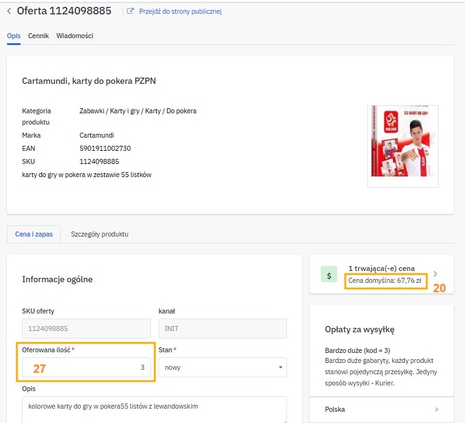465x423 pixels.
Task: Click the green dollar price icon
Action: [x=329, y=274]
